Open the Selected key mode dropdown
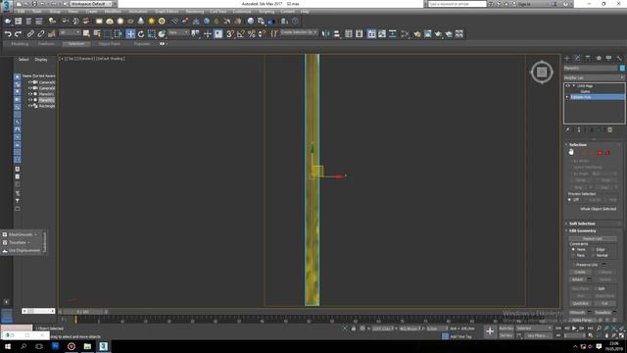This screenshot has width=627, height=353. 533,328
